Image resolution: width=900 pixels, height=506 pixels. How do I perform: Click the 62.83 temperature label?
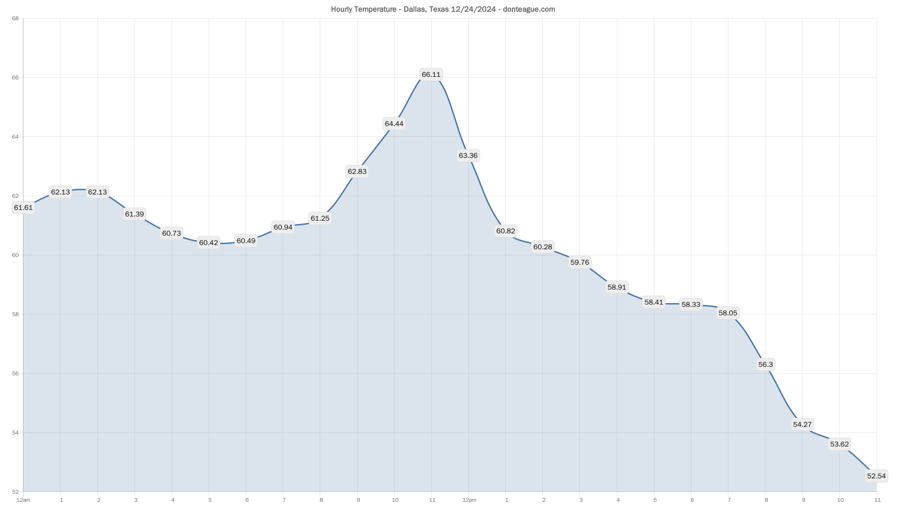(x=357, y=171)
